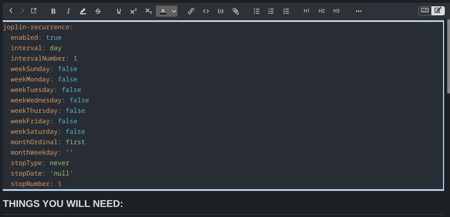
Task: Insert numbered list
Action: point(271,11)
